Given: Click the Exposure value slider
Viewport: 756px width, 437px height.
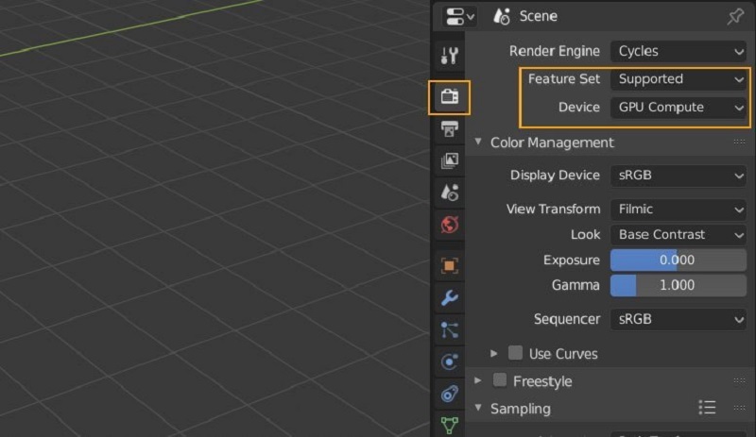Looking at the screenshot, I should tap(679, 260).
